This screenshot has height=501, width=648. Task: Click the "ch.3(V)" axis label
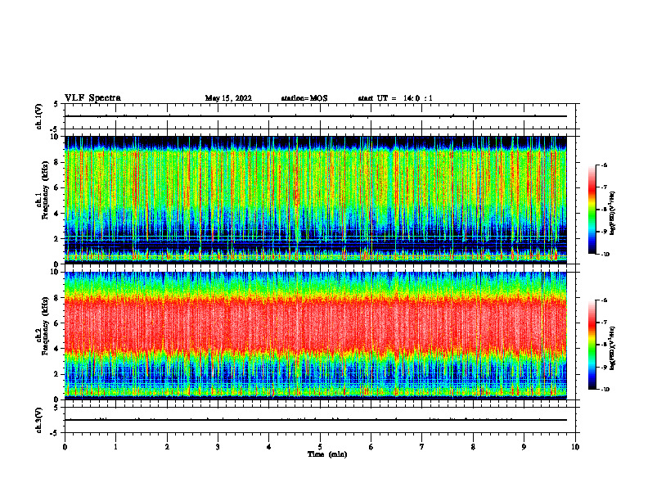coord(39,420)
